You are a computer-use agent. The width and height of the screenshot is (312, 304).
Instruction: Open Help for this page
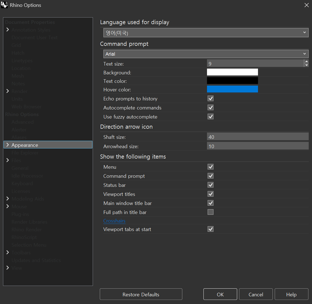click(x=291, y=294)
